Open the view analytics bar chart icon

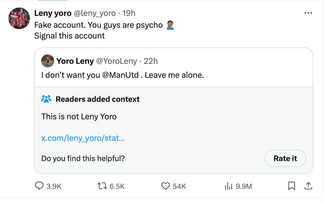[x=228, y=186]
